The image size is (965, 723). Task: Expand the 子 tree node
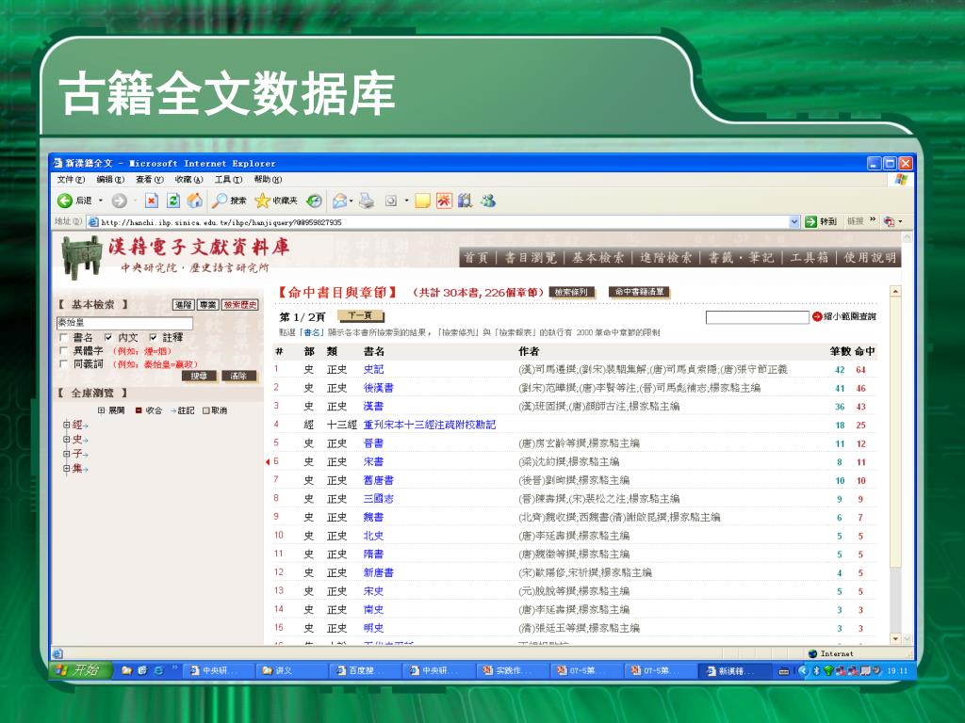(67, 454)
